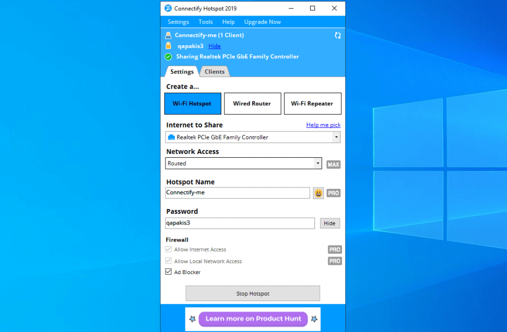507x332 pixels.
Task: Click the Connectify logo in the title bar
Action: point(167,8)
